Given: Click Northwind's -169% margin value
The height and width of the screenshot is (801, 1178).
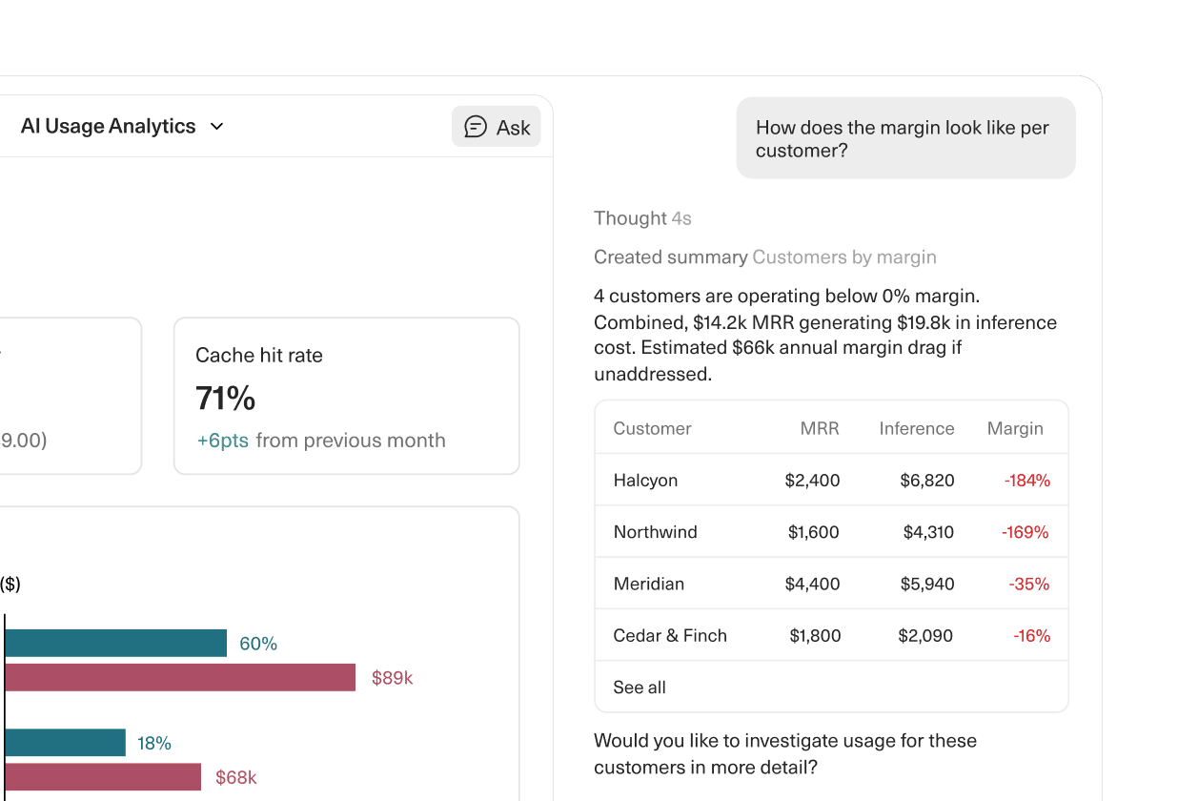Looking at the screenshot, I should 1026,532.
